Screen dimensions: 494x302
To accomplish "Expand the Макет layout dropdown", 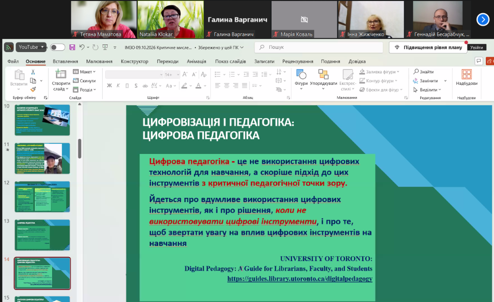I will tap(84, 72).
